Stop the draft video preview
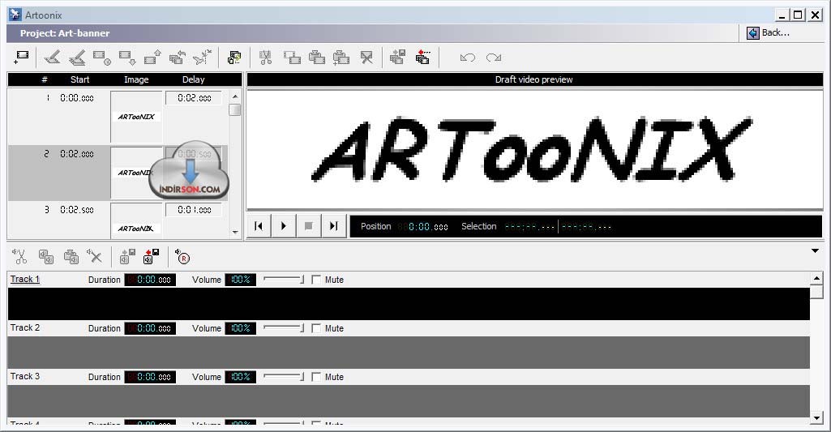 (308, 226)
